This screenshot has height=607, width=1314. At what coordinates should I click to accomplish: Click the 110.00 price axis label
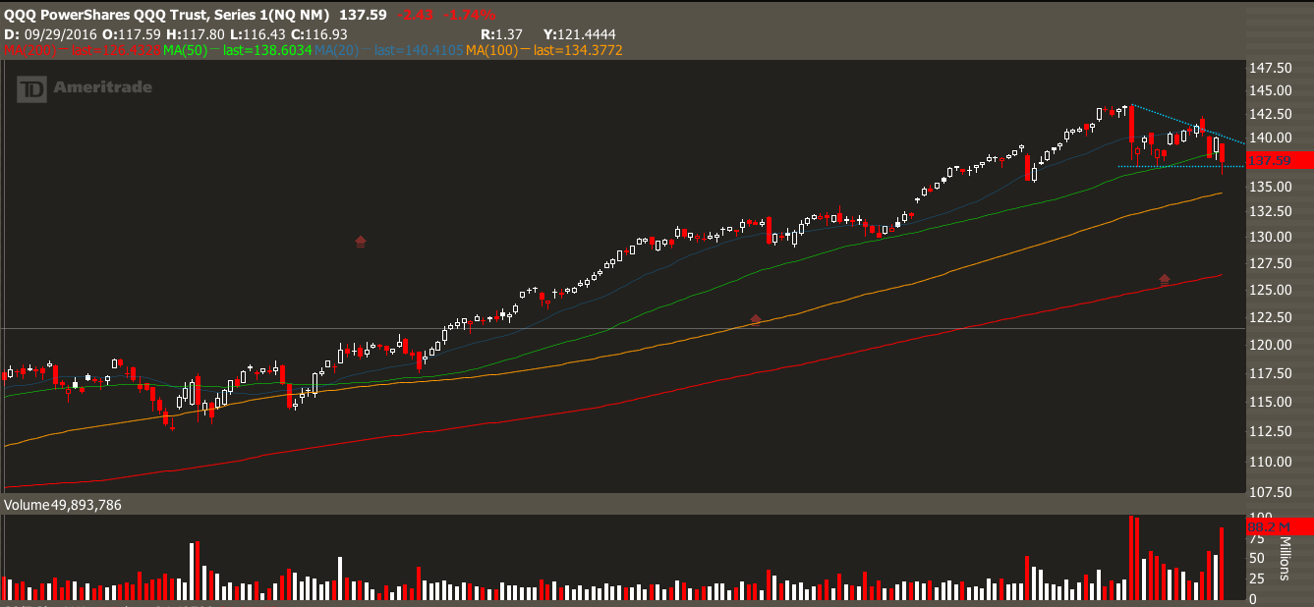click(1271, 462)
